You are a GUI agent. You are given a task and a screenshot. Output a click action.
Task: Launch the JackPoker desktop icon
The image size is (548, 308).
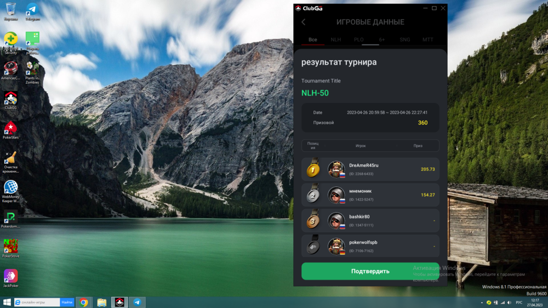[x=10, y=278]
